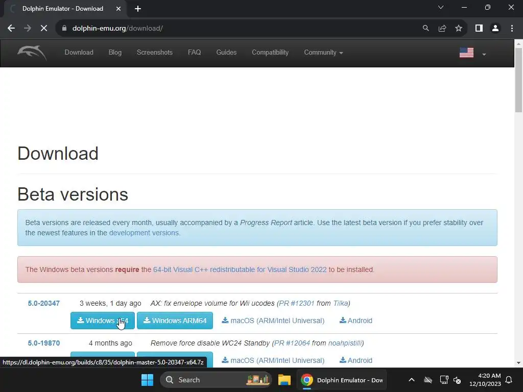Open notifications bell icon

point(509,380)
